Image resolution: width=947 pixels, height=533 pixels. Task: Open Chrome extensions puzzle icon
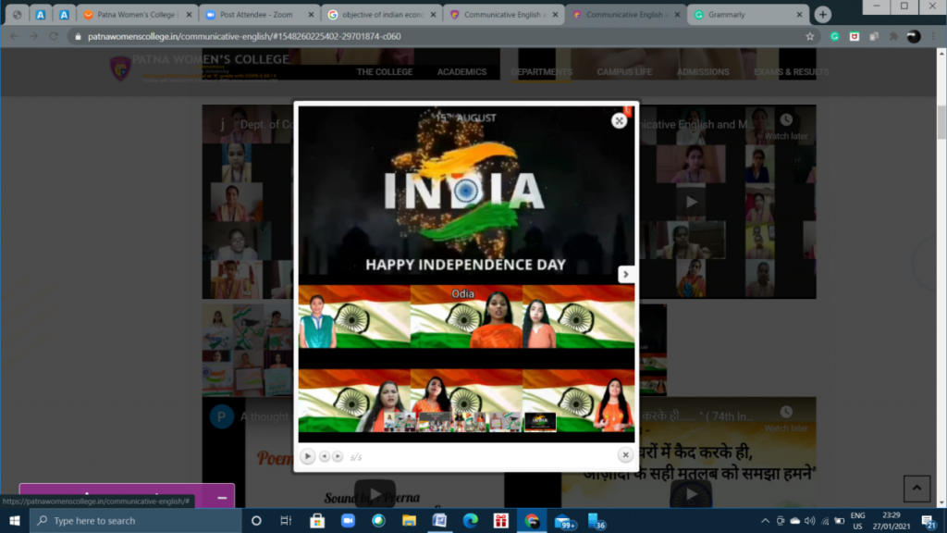(x=892, y=36)
